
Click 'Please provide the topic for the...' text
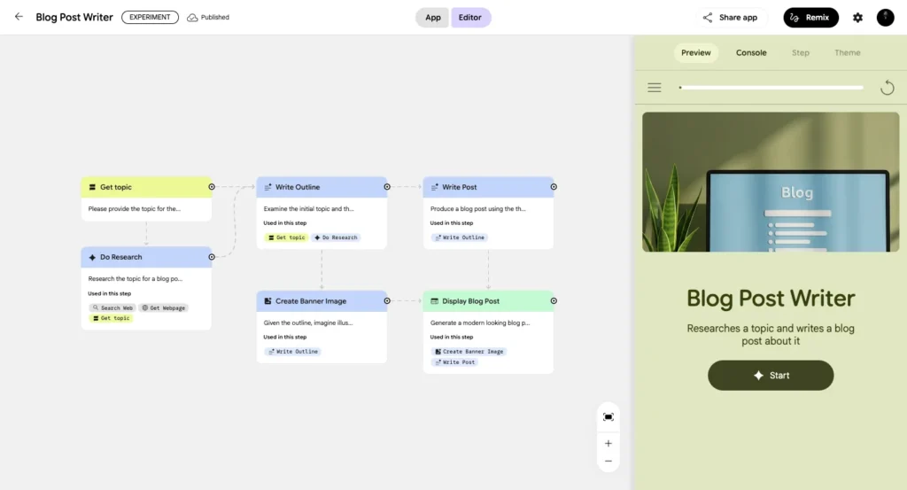135,209
